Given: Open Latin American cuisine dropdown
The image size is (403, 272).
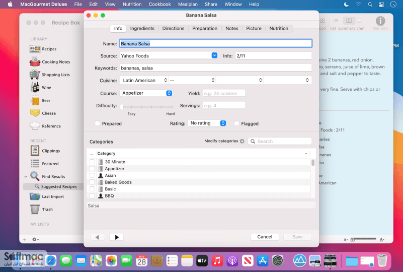Looking at the screenshot, I should point(144,80).
